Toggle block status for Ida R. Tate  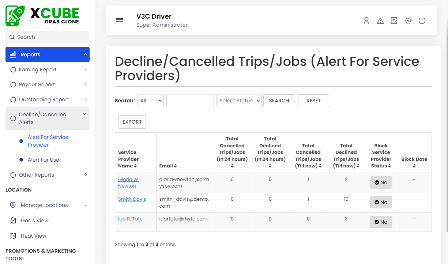381,222
